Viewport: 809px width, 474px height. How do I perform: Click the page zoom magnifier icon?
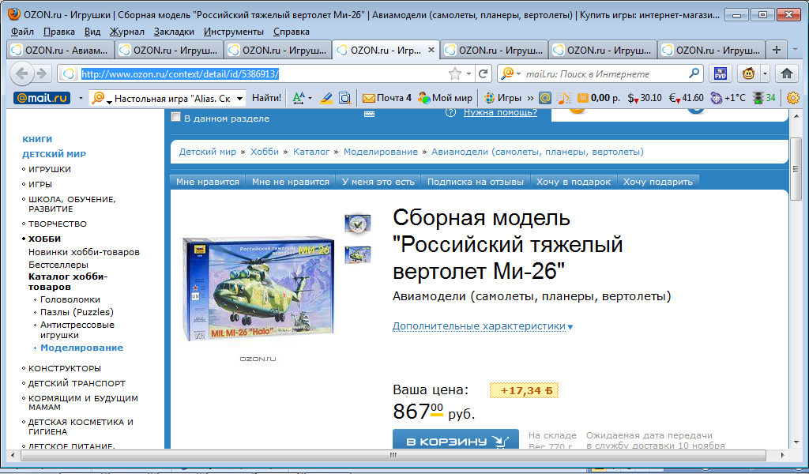click(x=344, y=97)
